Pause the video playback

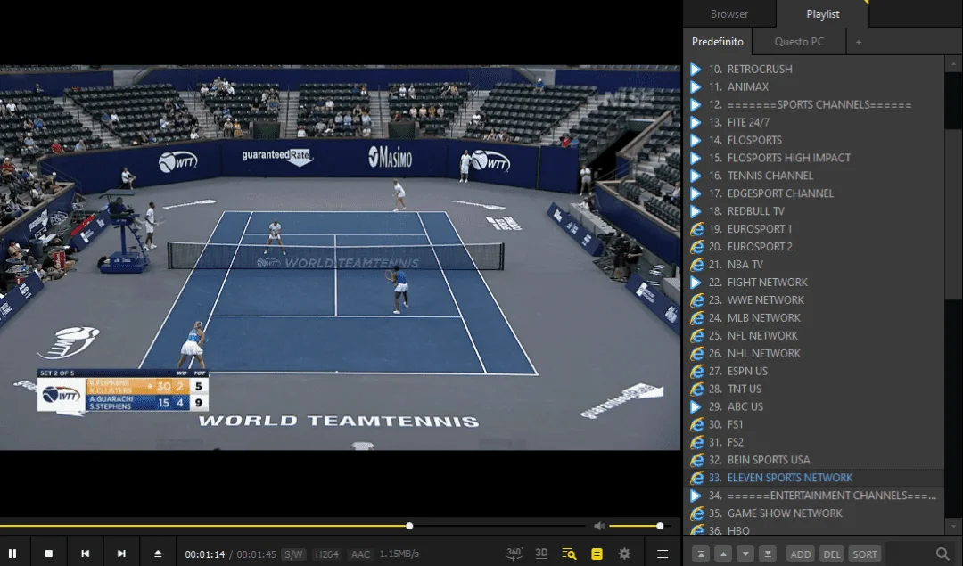[12, 554]
